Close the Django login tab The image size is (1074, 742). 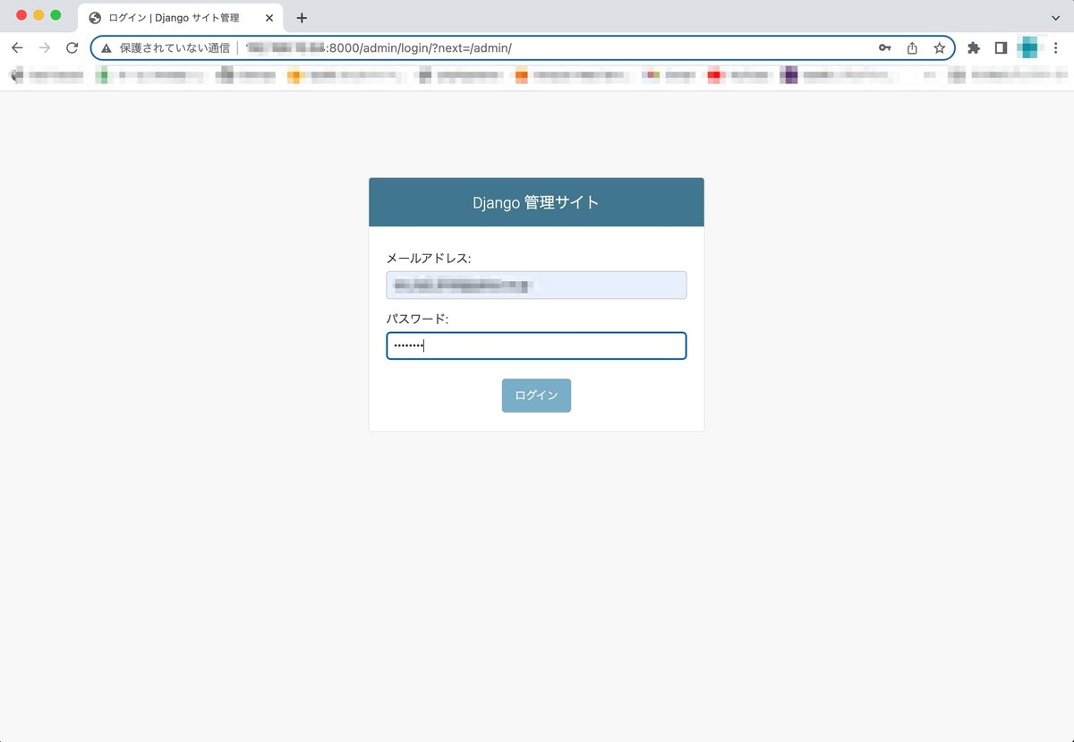[x=269, y=18]
